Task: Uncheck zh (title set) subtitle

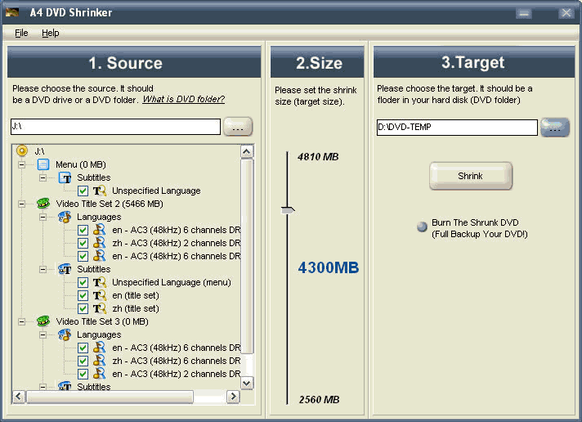Action: point(83,308)
